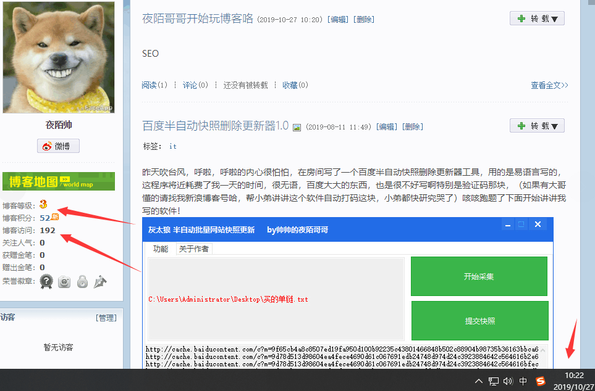Click the pen nib honor badge

[x=100, y=282]
